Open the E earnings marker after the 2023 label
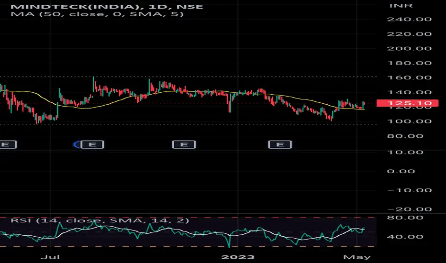The height and width of the screenshot is (263, 446). point(280,144)
